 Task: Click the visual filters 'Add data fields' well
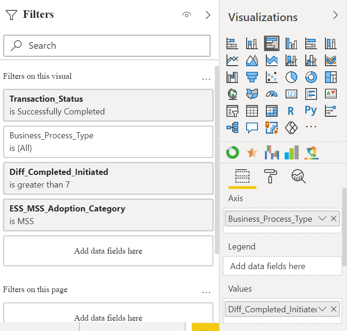click(108, 251)
